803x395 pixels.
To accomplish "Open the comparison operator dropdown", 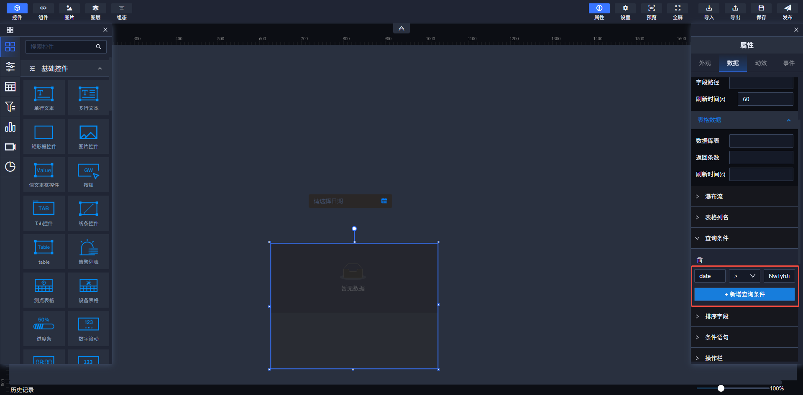I will [744, 276].
